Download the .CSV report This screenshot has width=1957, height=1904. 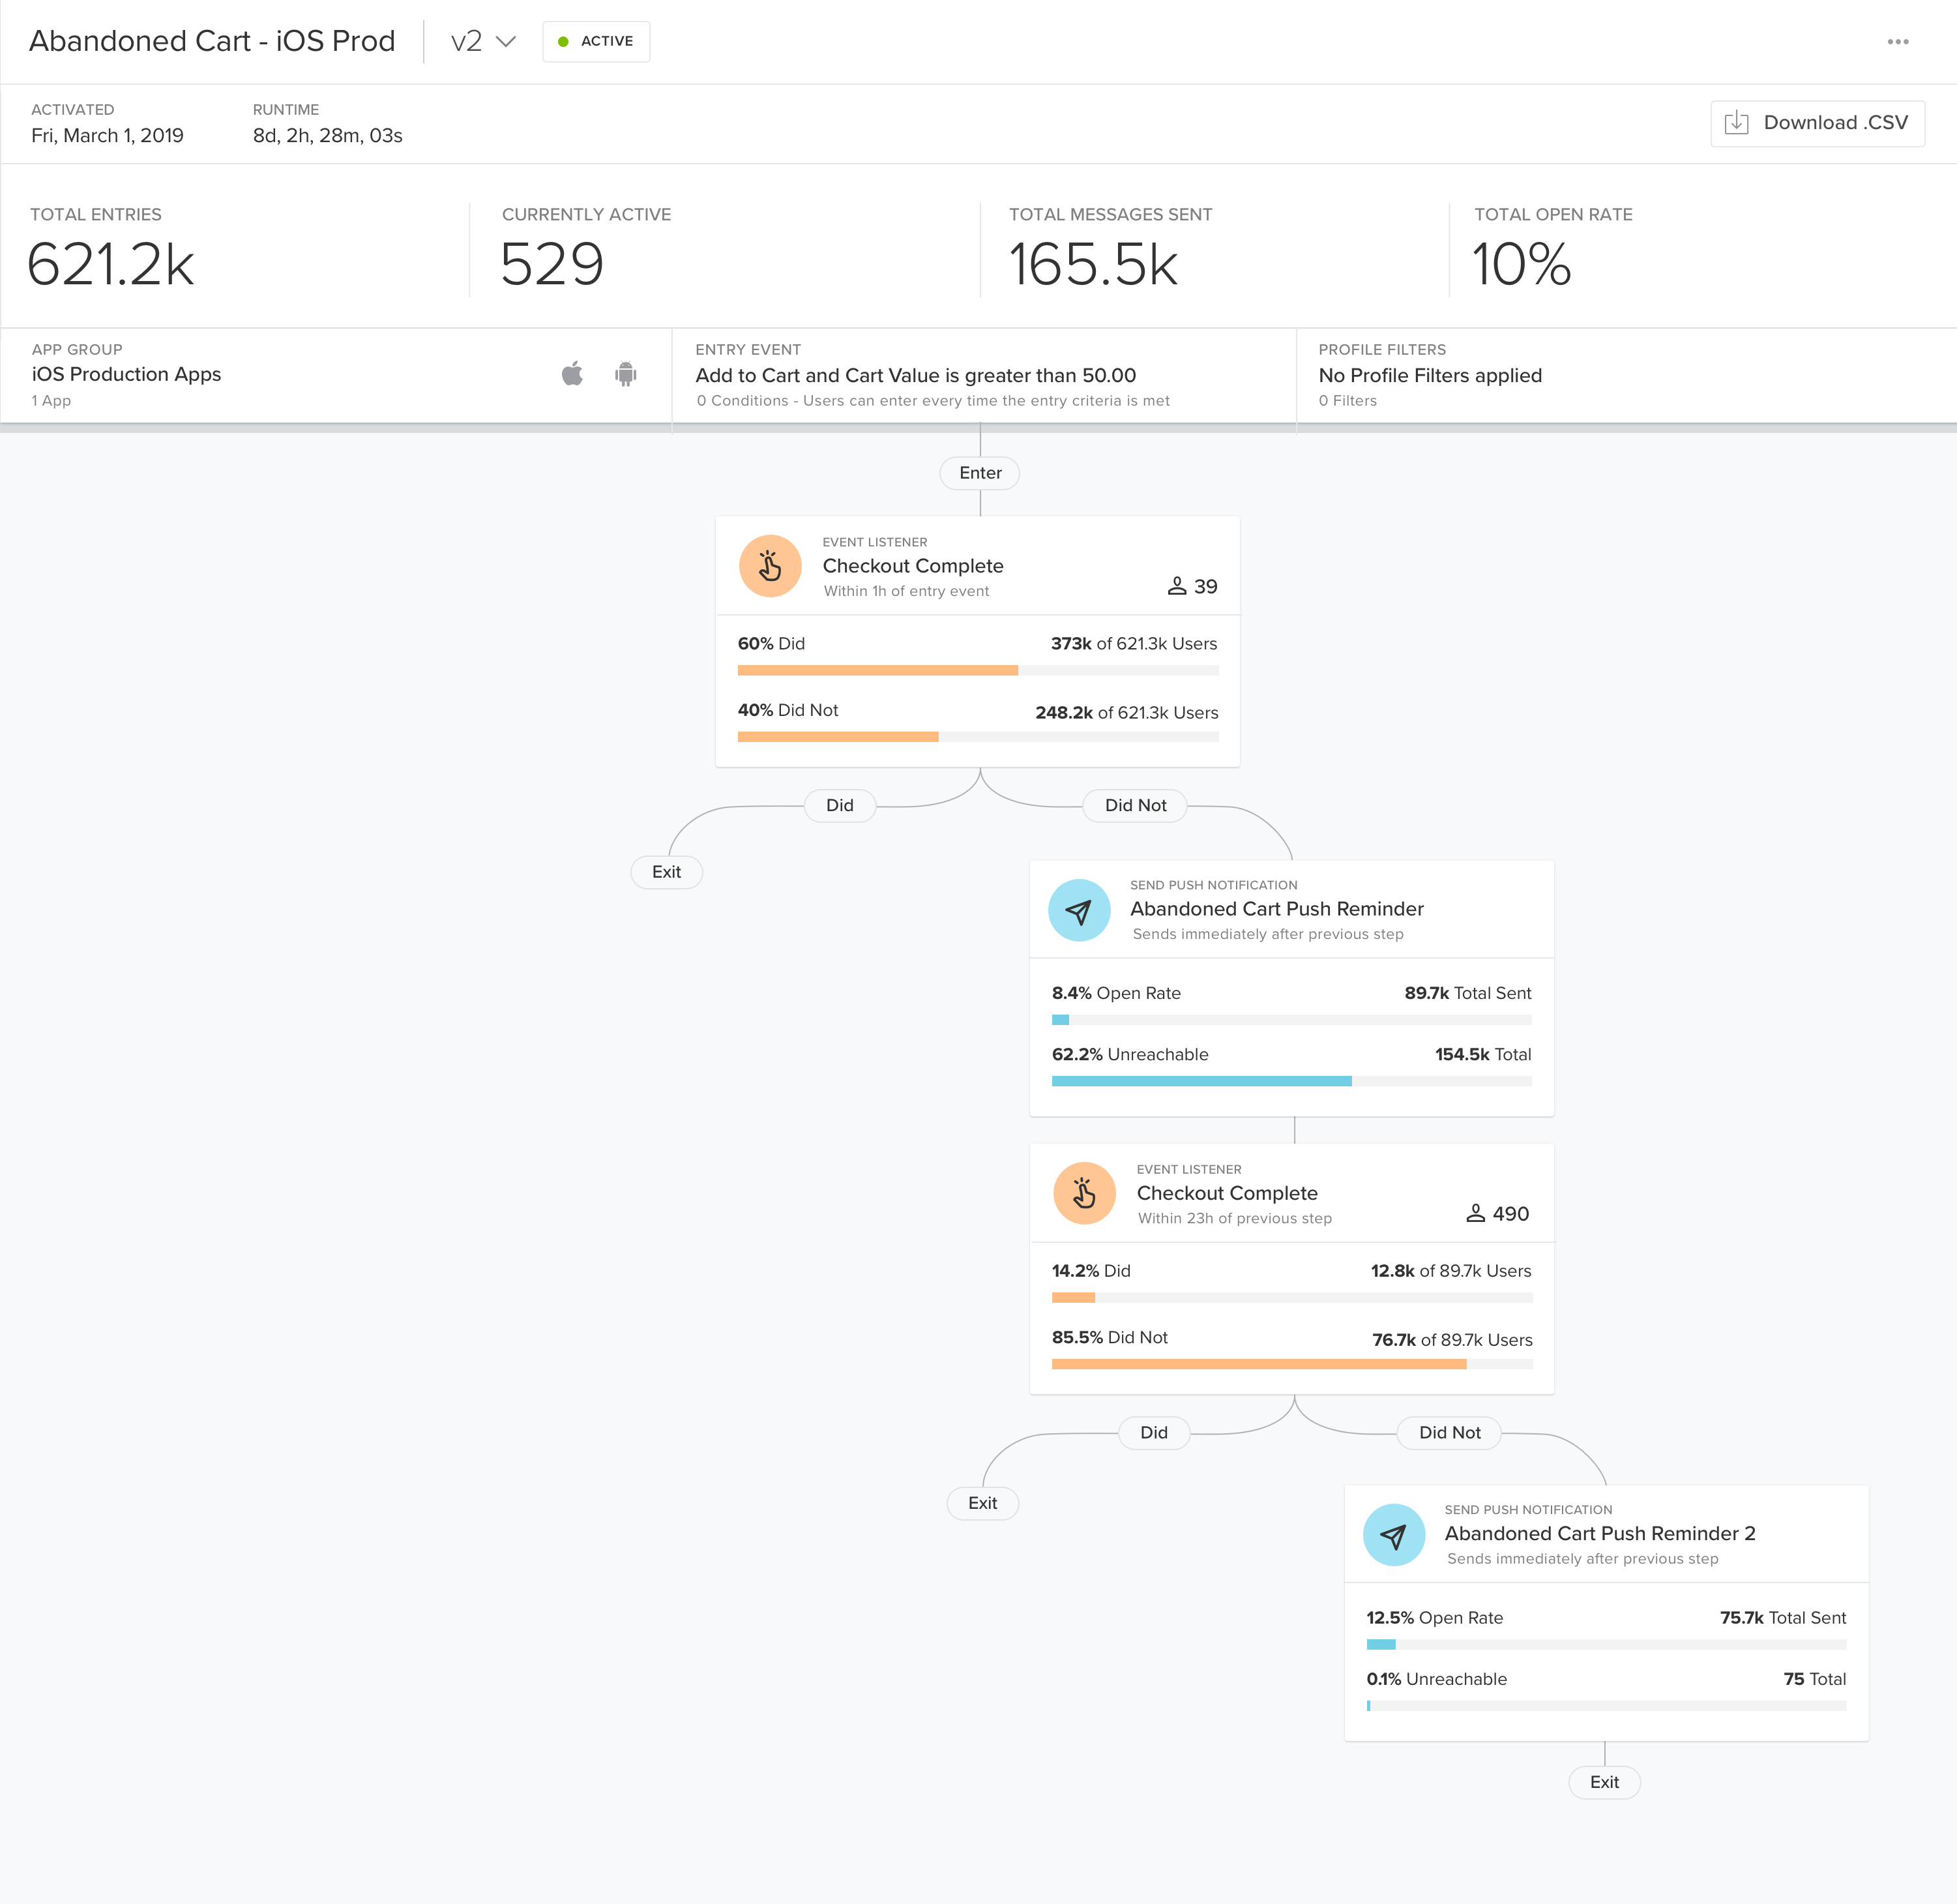point(1817,123)
